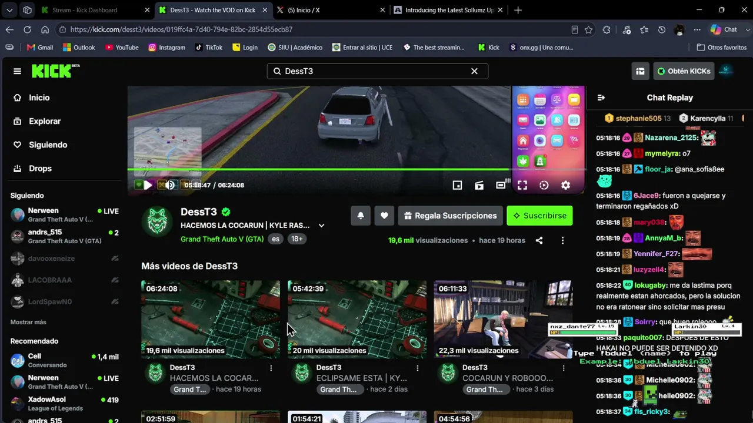The width and height of the screenshot is (753, 423).
Task: Create a clip from the video
Action: [x=479, y=185]
